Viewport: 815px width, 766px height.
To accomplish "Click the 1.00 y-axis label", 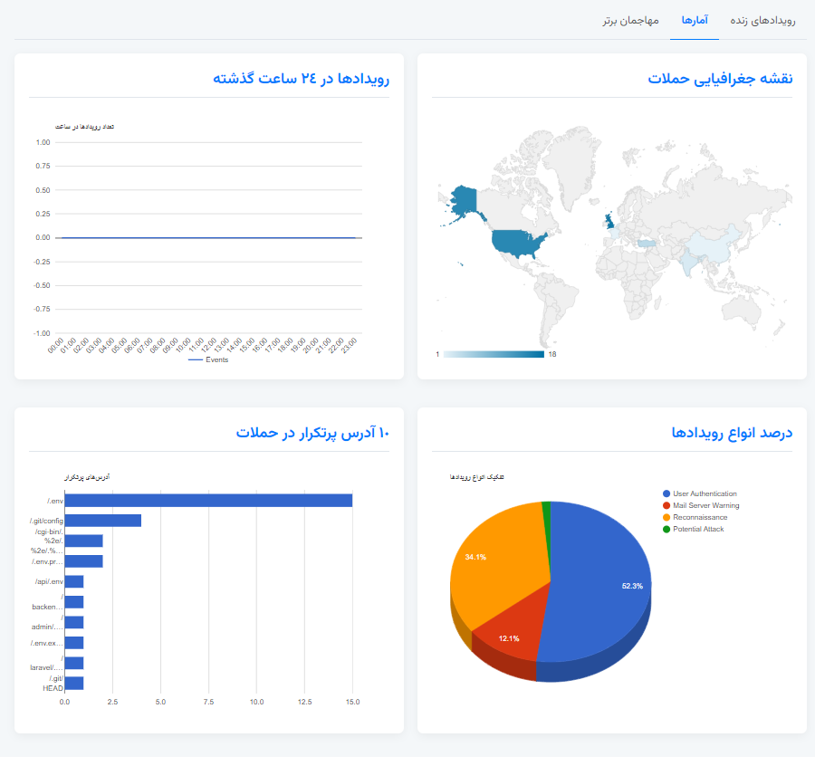I will click(43, 143).
